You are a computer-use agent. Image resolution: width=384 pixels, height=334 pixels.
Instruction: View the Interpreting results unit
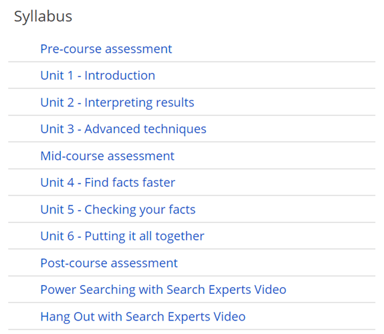tap(117, 102)
